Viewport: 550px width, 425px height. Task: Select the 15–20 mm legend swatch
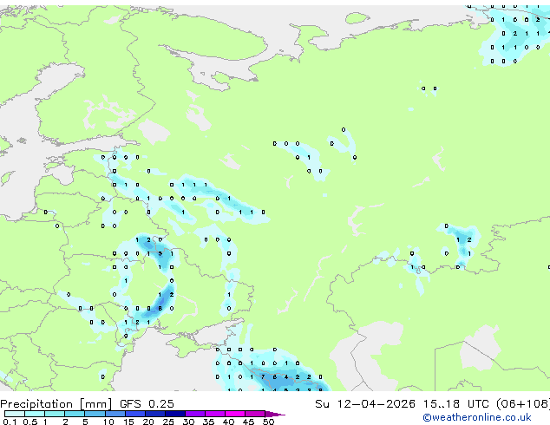(x=135, y=414)
